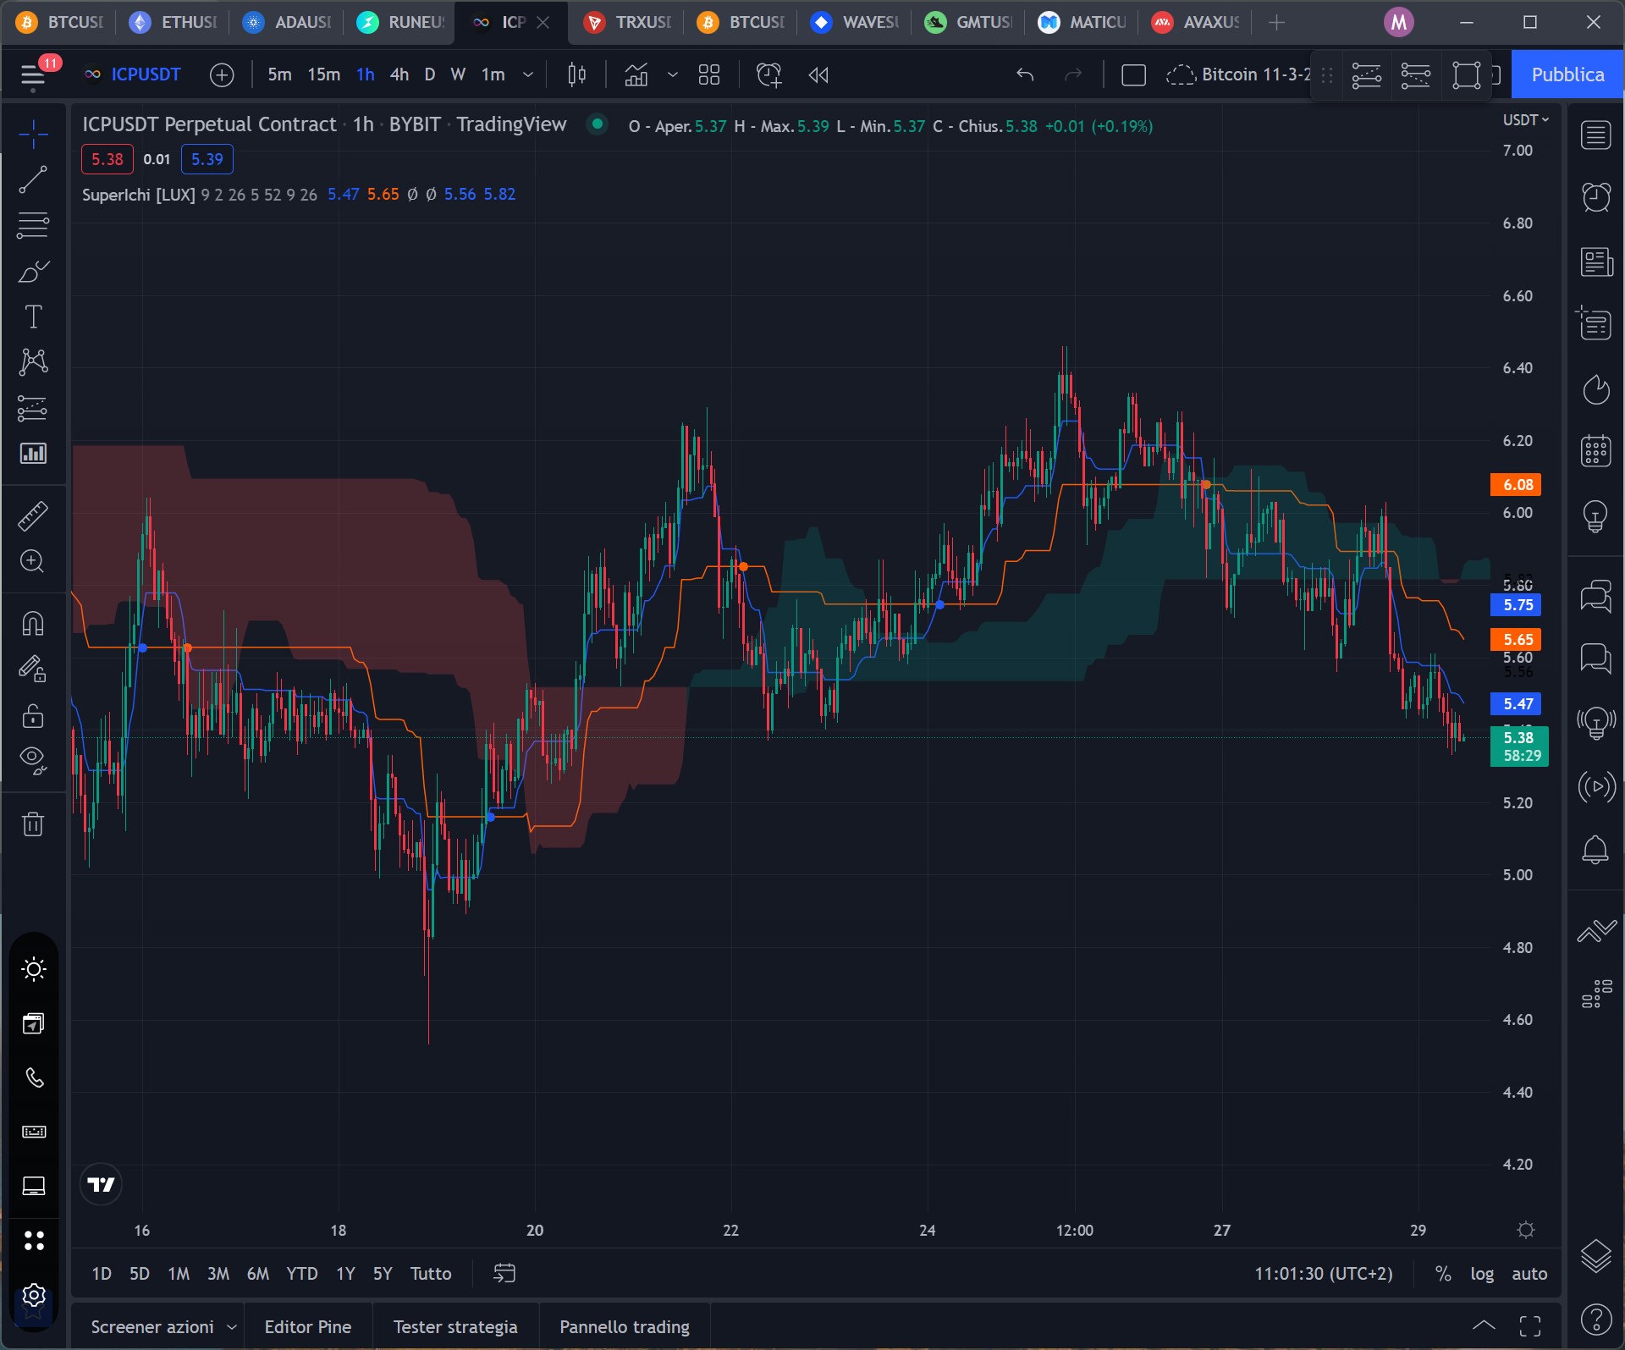1625x1350 pixels.
Task: Set date range to Tutto
Action: 431,1274
